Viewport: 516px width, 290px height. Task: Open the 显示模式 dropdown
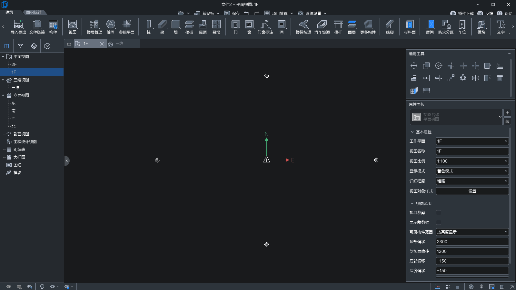click(472, 171)
